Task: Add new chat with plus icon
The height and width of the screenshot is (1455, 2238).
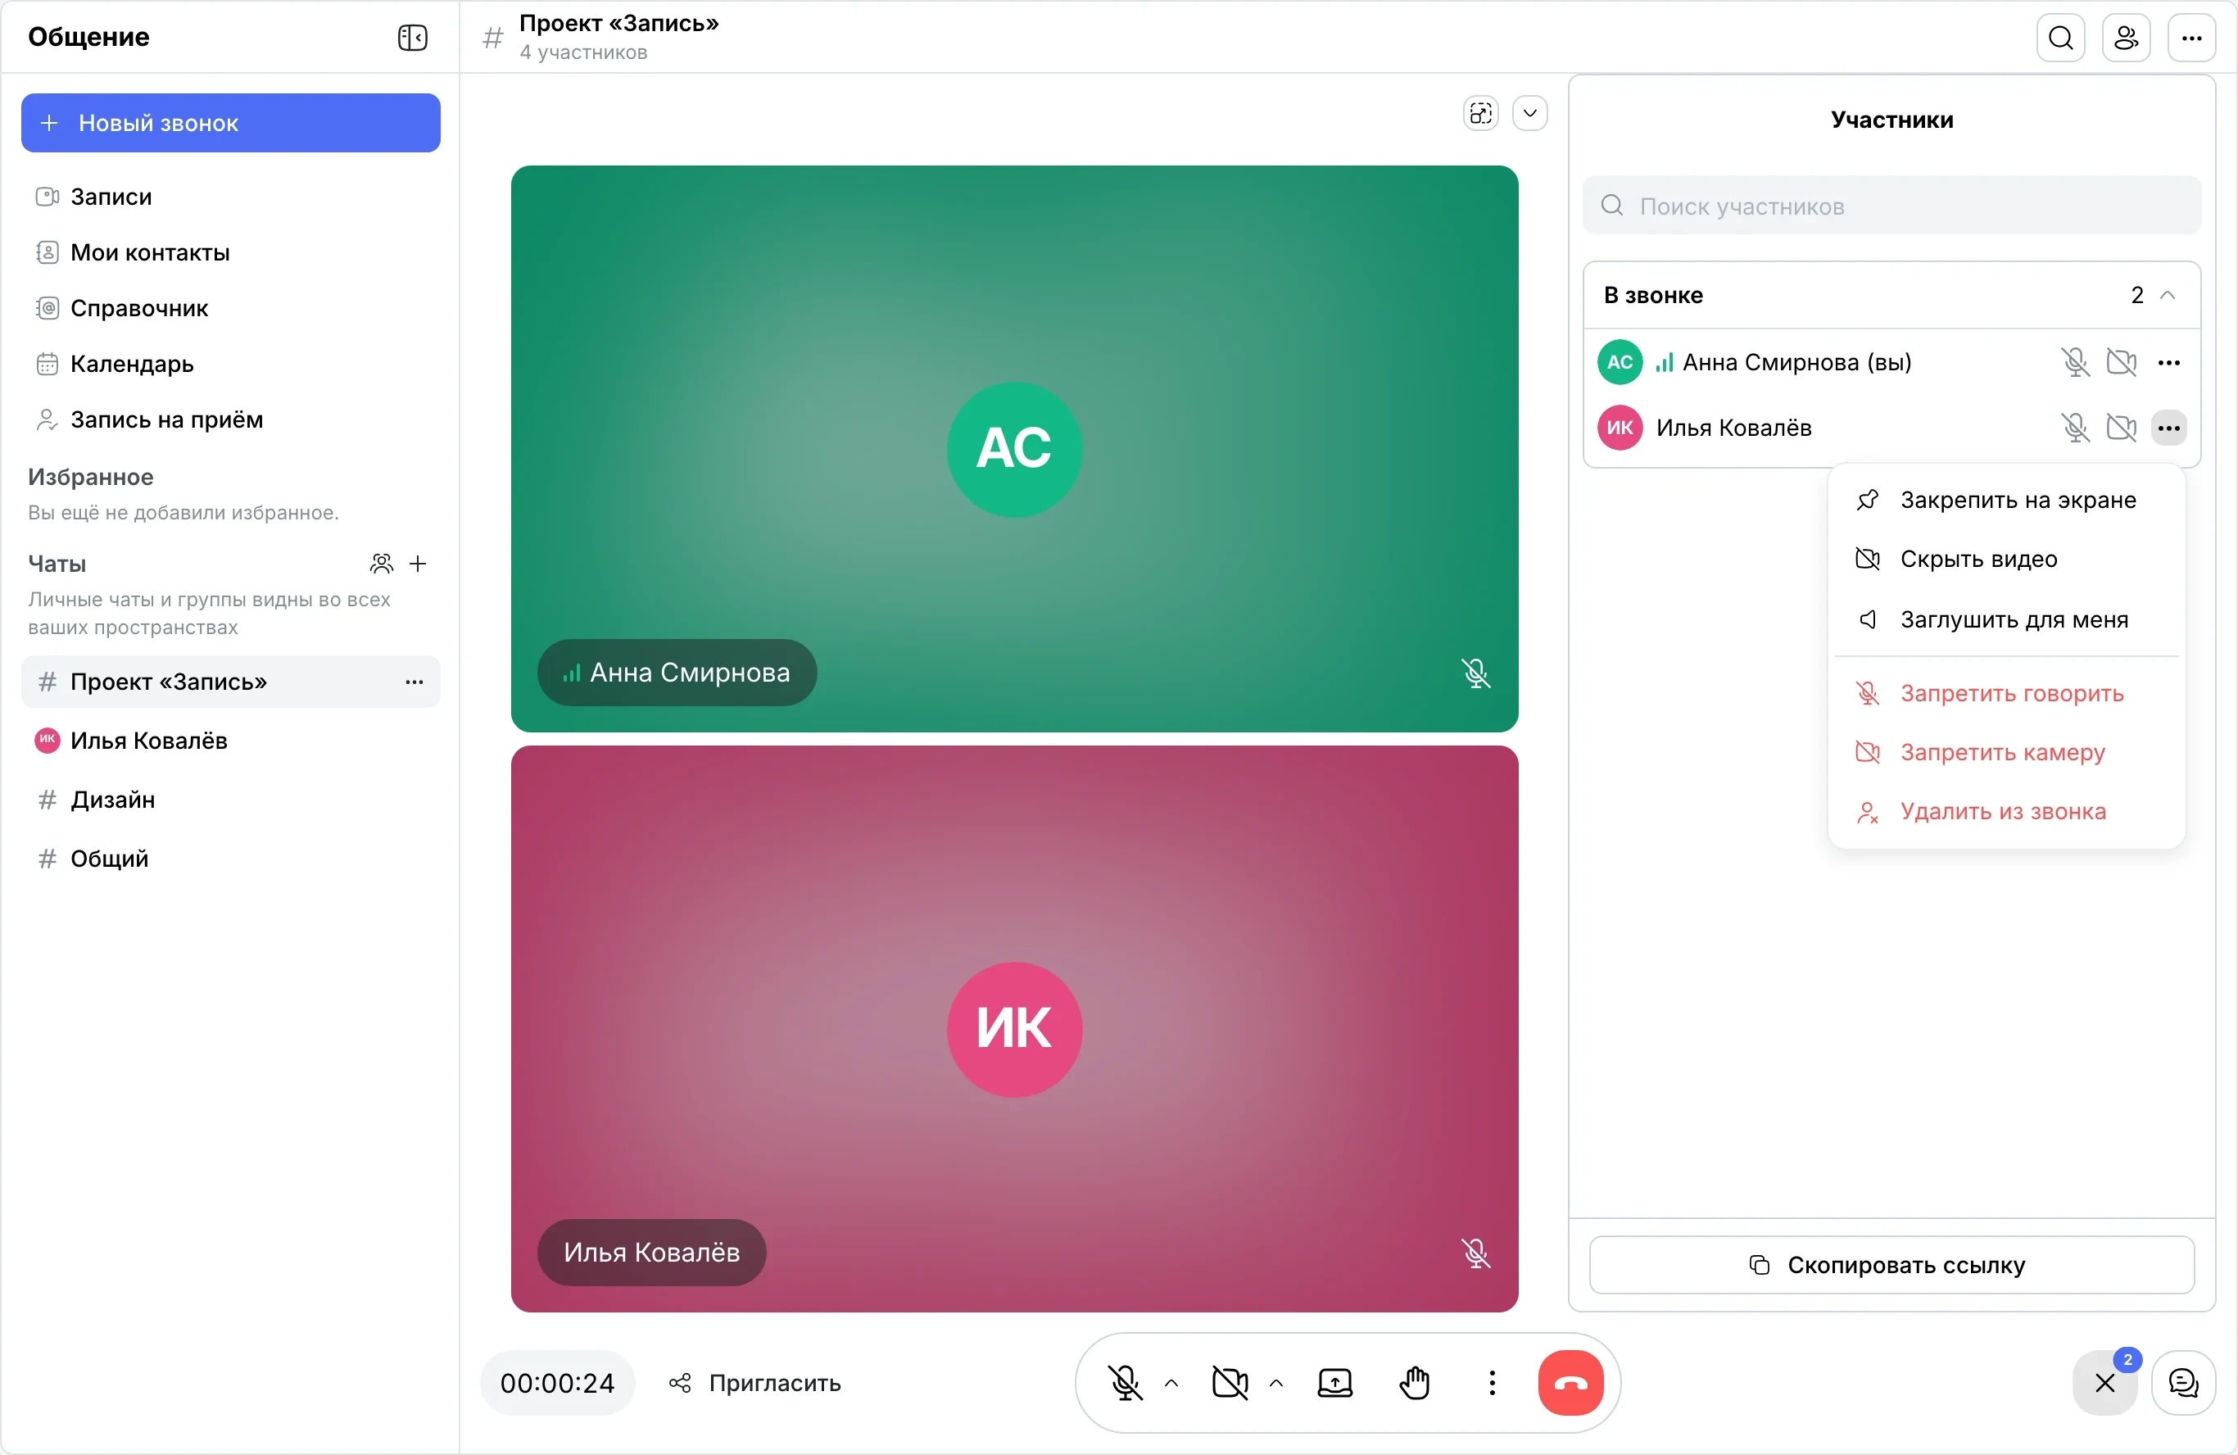Action: [419, 564]
